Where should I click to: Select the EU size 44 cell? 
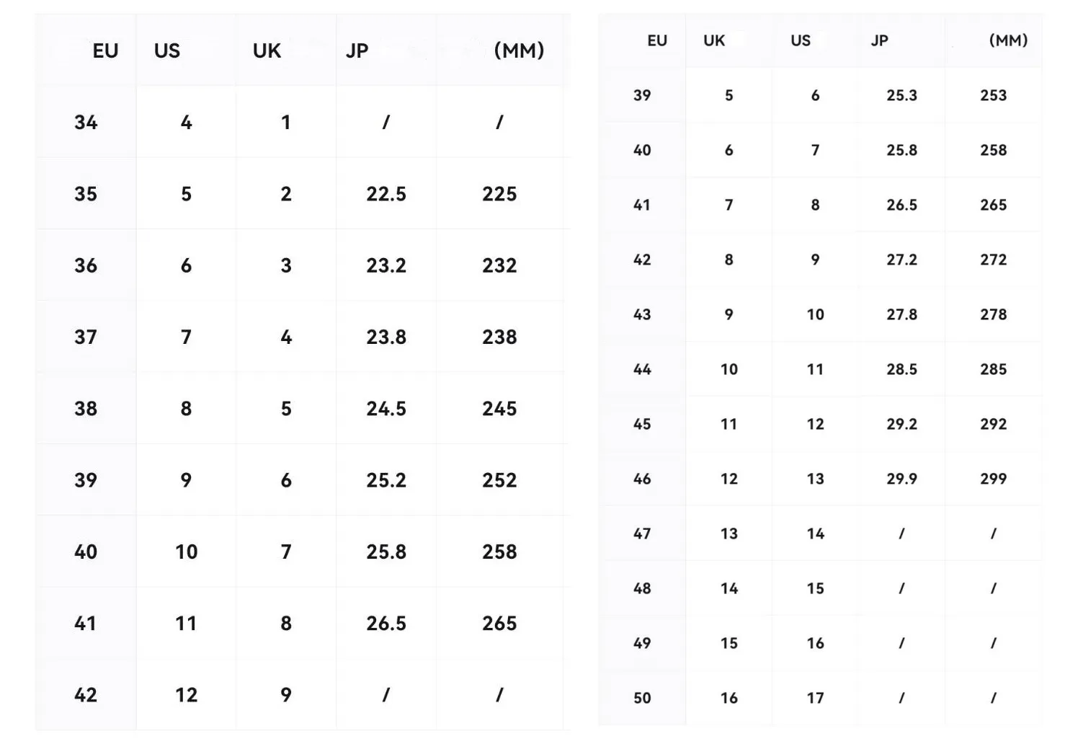coord(642,369)
